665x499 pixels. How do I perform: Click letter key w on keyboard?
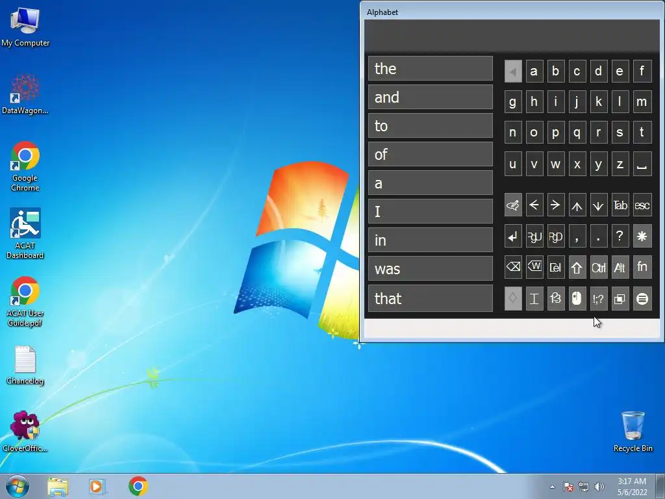point(556,164)
